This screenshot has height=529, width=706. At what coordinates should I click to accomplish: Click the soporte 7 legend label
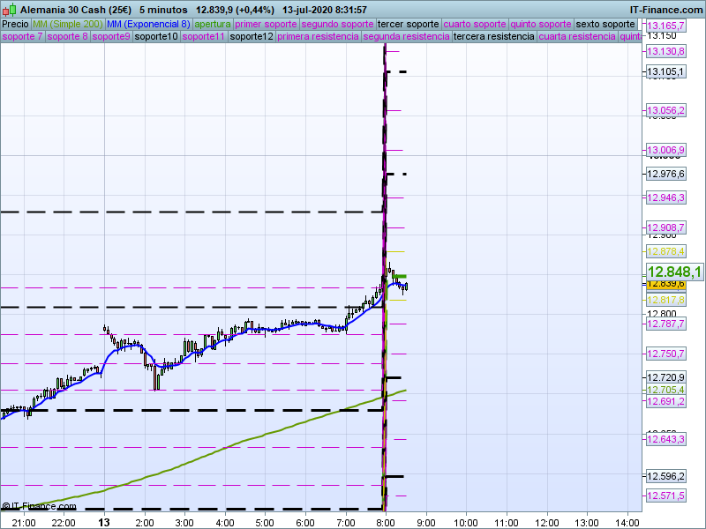(x=22, y=36)
